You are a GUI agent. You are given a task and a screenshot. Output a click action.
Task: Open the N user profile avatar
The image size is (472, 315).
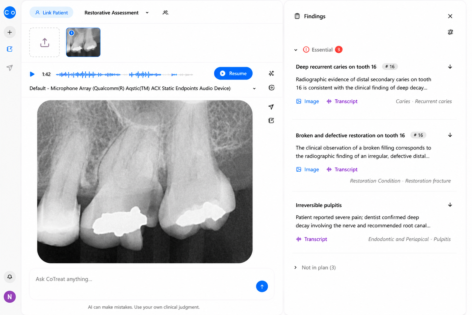pos(10,297)
